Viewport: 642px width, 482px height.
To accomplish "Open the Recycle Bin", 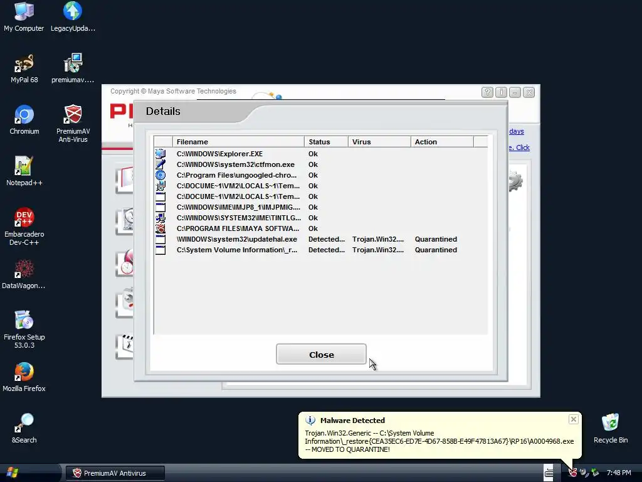I will point(611,428).
